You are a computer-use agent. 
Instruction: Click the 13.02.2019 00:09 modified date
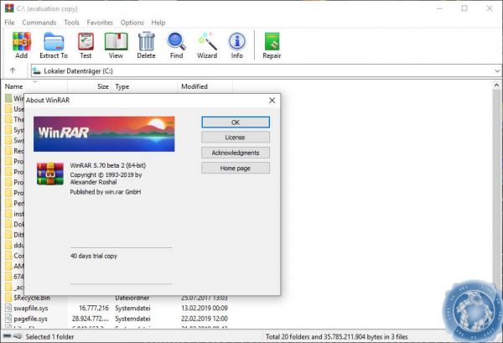[205, 308]
